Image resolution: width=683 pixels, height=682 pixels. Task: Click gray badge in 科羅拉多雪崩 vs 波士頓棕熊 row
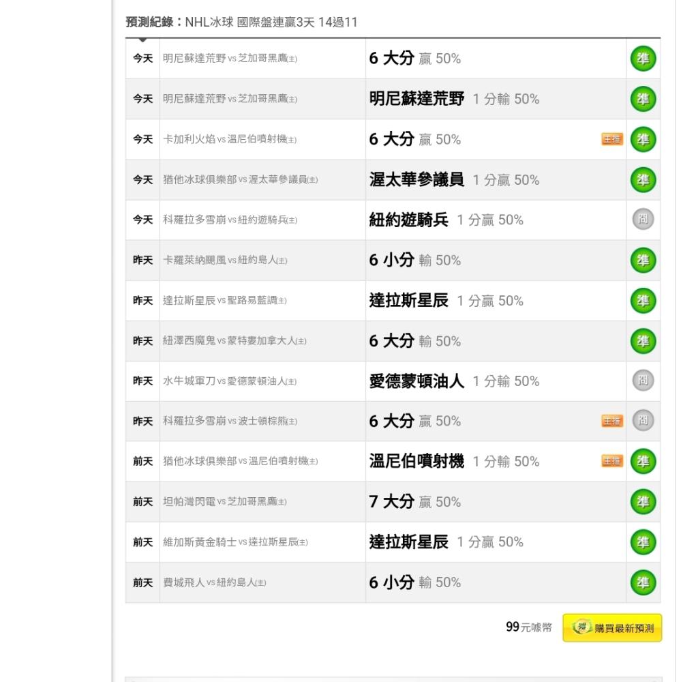coord(643,421)
